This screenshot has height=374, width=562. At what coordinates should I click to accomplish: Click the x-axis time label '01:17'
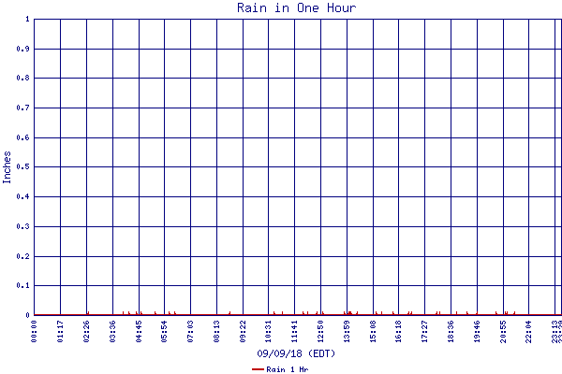(60, 331)
